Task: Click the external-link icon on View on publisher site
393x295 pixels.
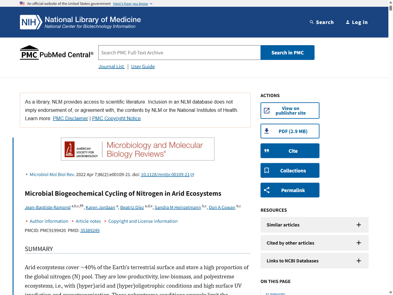Action: coord(267,110)
